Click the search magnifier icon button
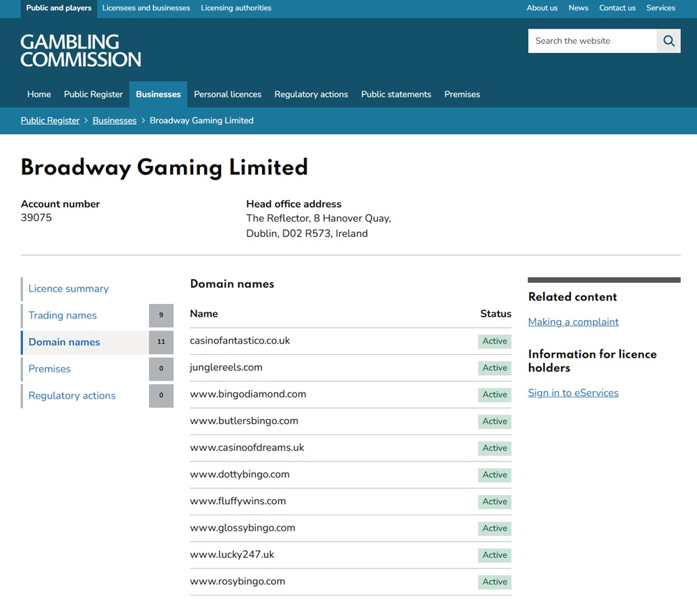 (668, 41)
